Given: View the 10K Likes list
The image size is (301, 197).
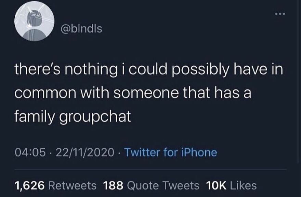Looking at the screenshot, I should 231,186.
